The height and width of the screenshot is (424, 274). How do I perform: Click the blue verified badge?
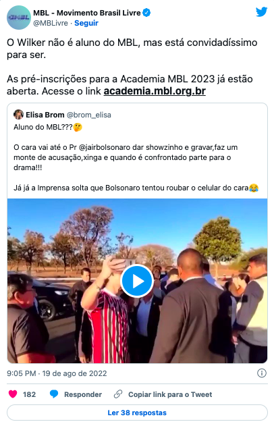(x=146, y=13)
